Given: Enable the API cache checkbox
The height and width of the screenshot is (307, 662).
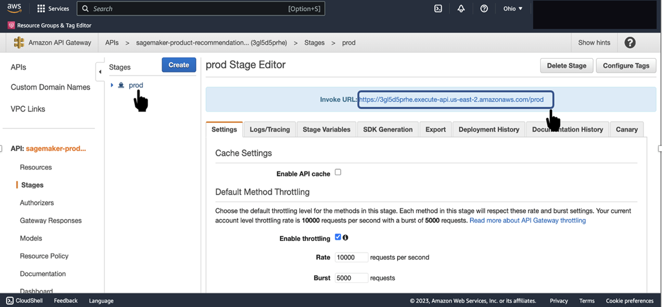Looking at the screenshot, I should coord(338,172).
